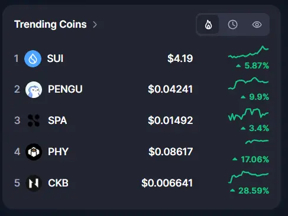Click the SUI sparkline price chart
Image resolution: width=288 pixels, height=216 pixels.
(x=248, y=52)
